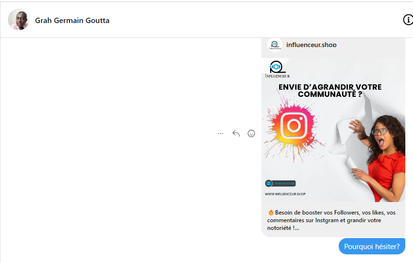The height and width of the screenshot is (263, 413).
Task: Click the Influenceur brand logo in the image
Action: (x=277, y=69)
